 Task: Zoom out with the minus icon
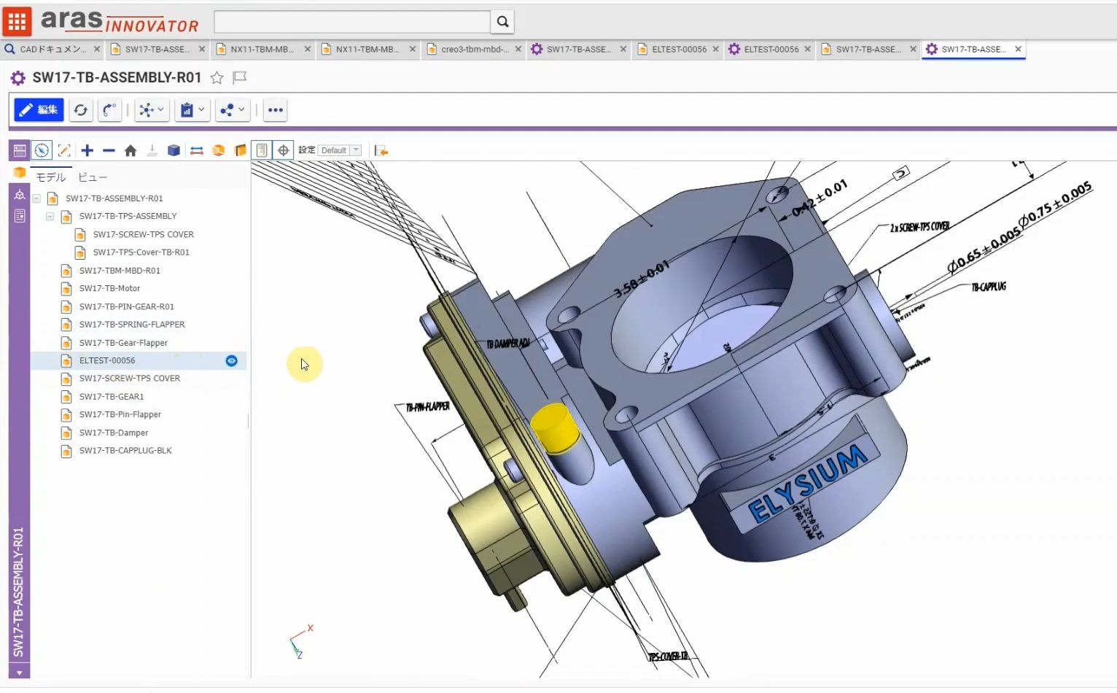(x=109, y=150)
